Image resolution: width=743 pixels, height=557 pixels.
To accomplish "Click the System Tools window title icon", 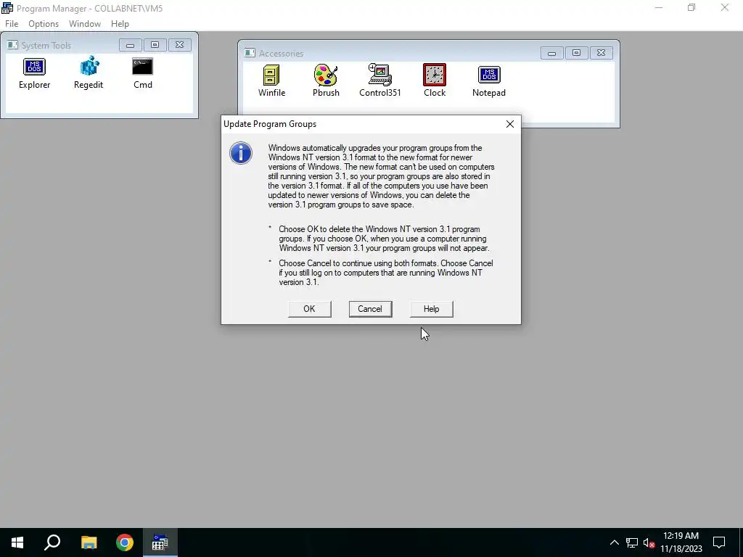I will (12, 45).
